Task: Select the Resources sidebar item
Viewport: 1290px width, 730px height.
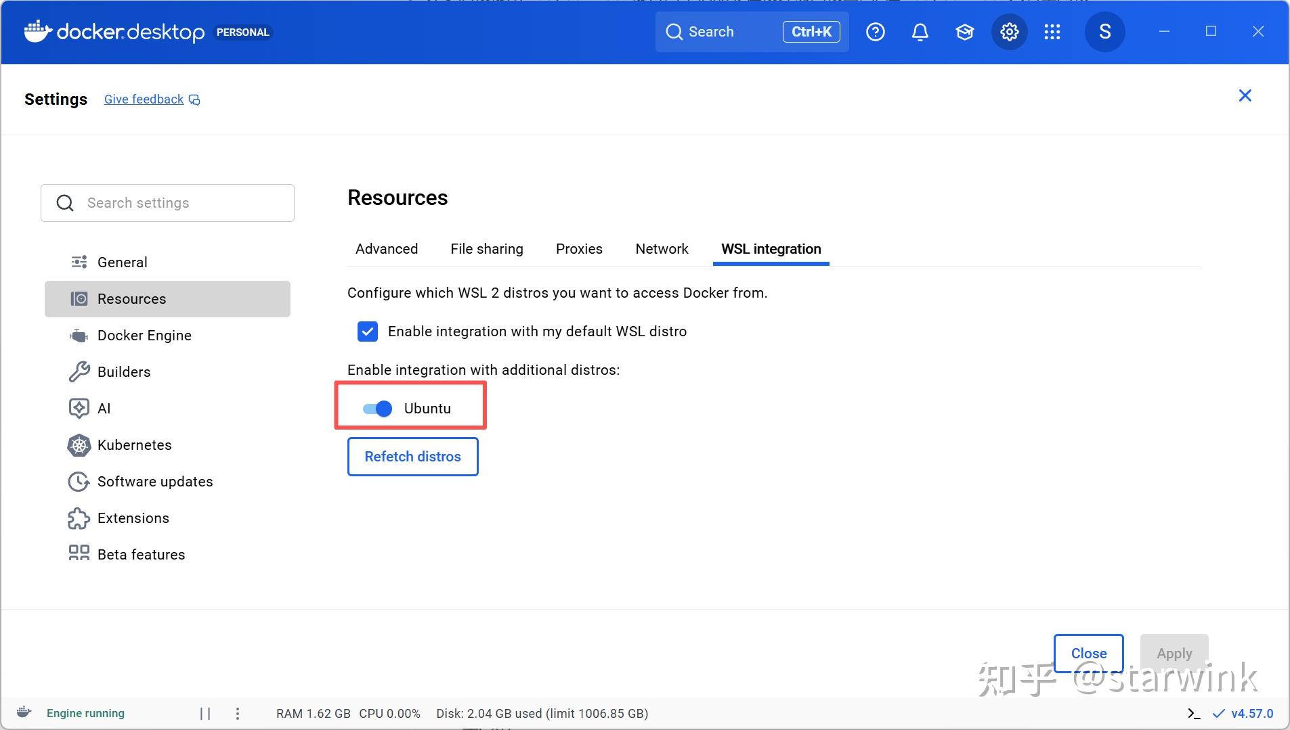Action: pyautogui.click(x=167, y=299)
